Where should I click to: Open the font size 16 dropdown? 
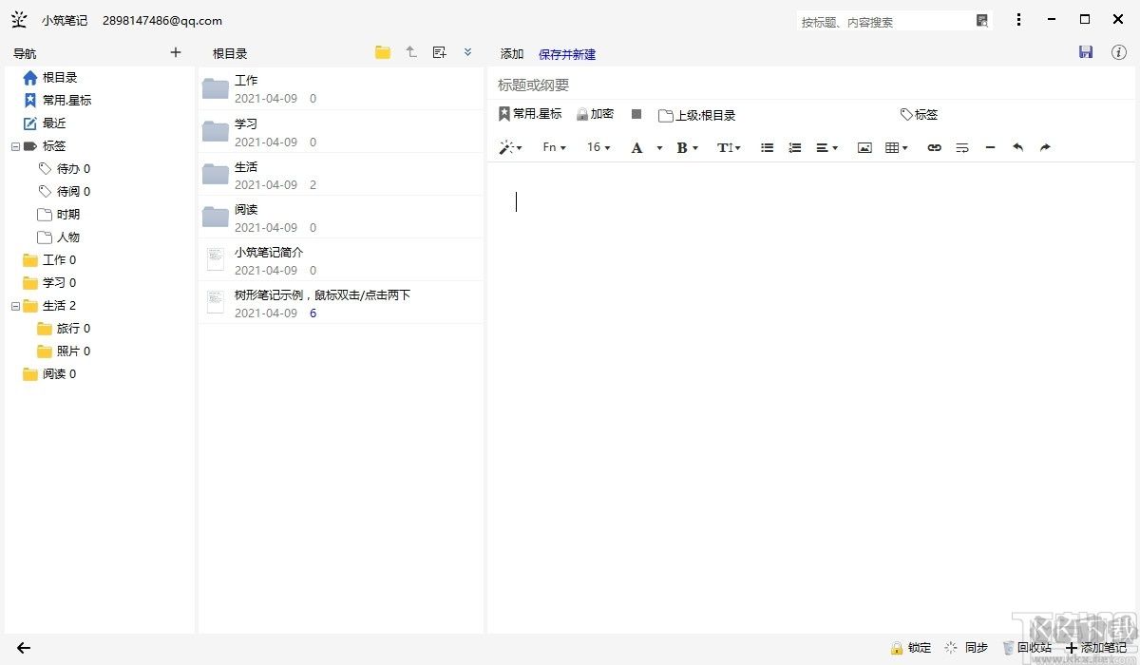[598, 147]
